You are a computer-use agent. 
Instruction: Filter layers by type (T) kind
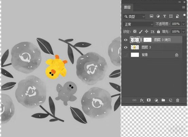point(165,16)
